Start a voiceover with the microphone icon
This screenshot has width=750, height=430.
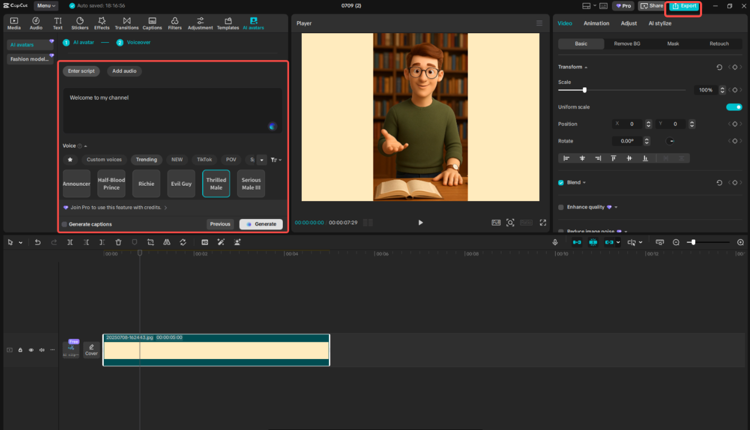(x=555, y=242)
